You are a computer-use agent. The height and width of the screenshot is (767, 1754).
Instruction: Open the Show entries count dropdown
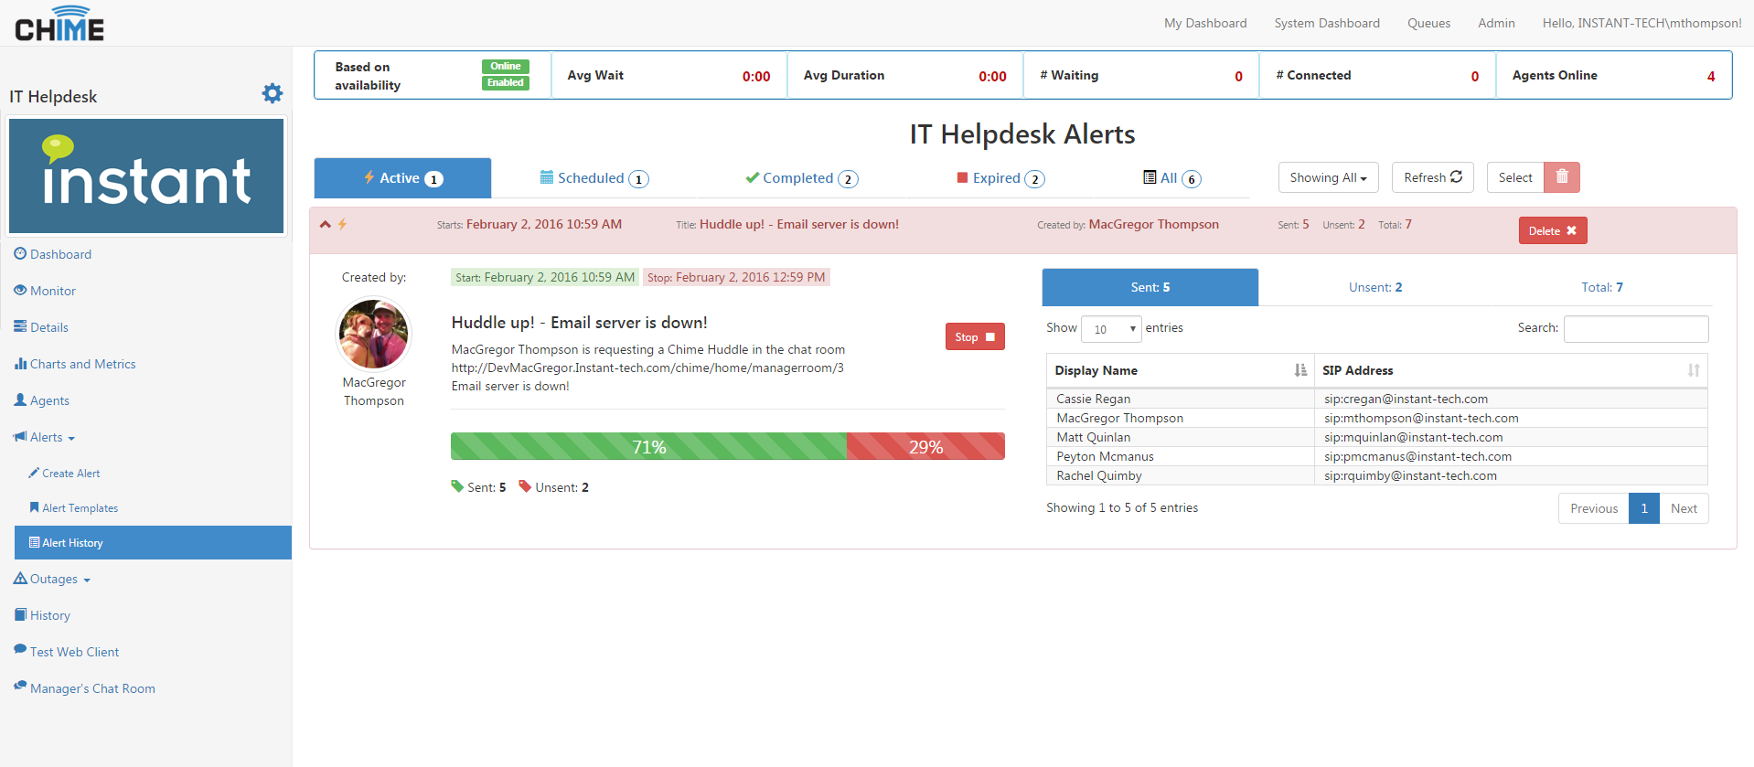1111,329
